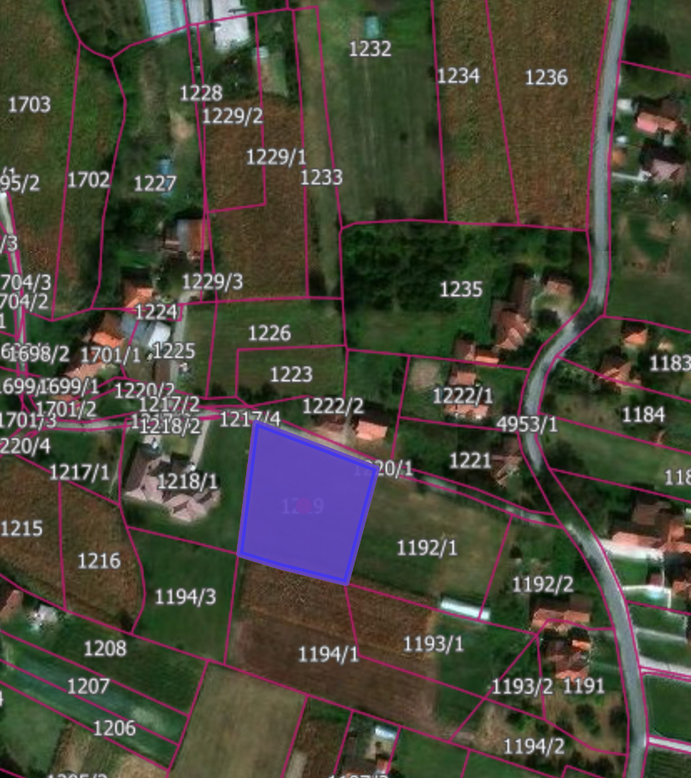691x778 pixels.
Task: Click parcel 1208
Action: pos(105,647)
